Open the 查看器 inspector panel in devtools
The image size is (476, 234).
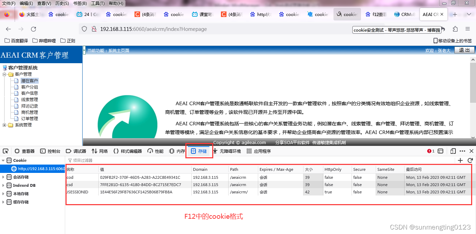[26, 151]
